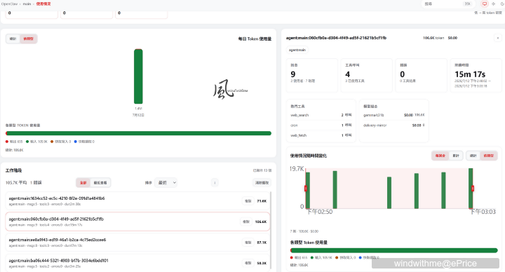Click the 15m 17s duration card
Image resolution: width=505 pixels, height=272 pixels.
(x=476, y=75)
